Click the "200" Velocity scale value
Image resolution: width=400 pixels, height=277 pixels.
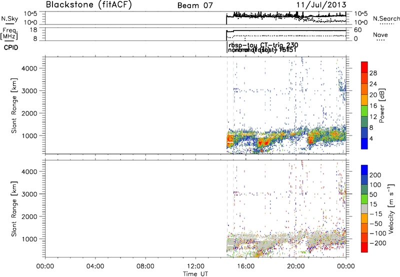375,175
